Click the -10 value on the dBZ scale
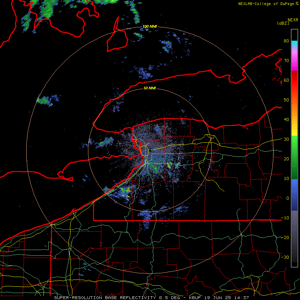The width and height of the screenshot is (300, 300). click(285, 218)
